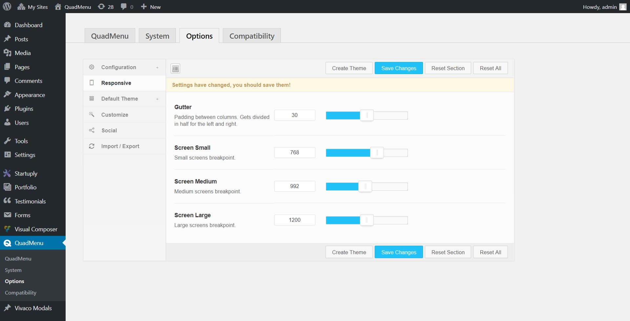This screenshot has width=630, height=321.
Task: Click the Settings sliders icon
Action: coord(7,155)
